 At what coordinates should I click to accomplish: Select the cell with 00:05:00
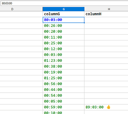[x=64, y=101]
